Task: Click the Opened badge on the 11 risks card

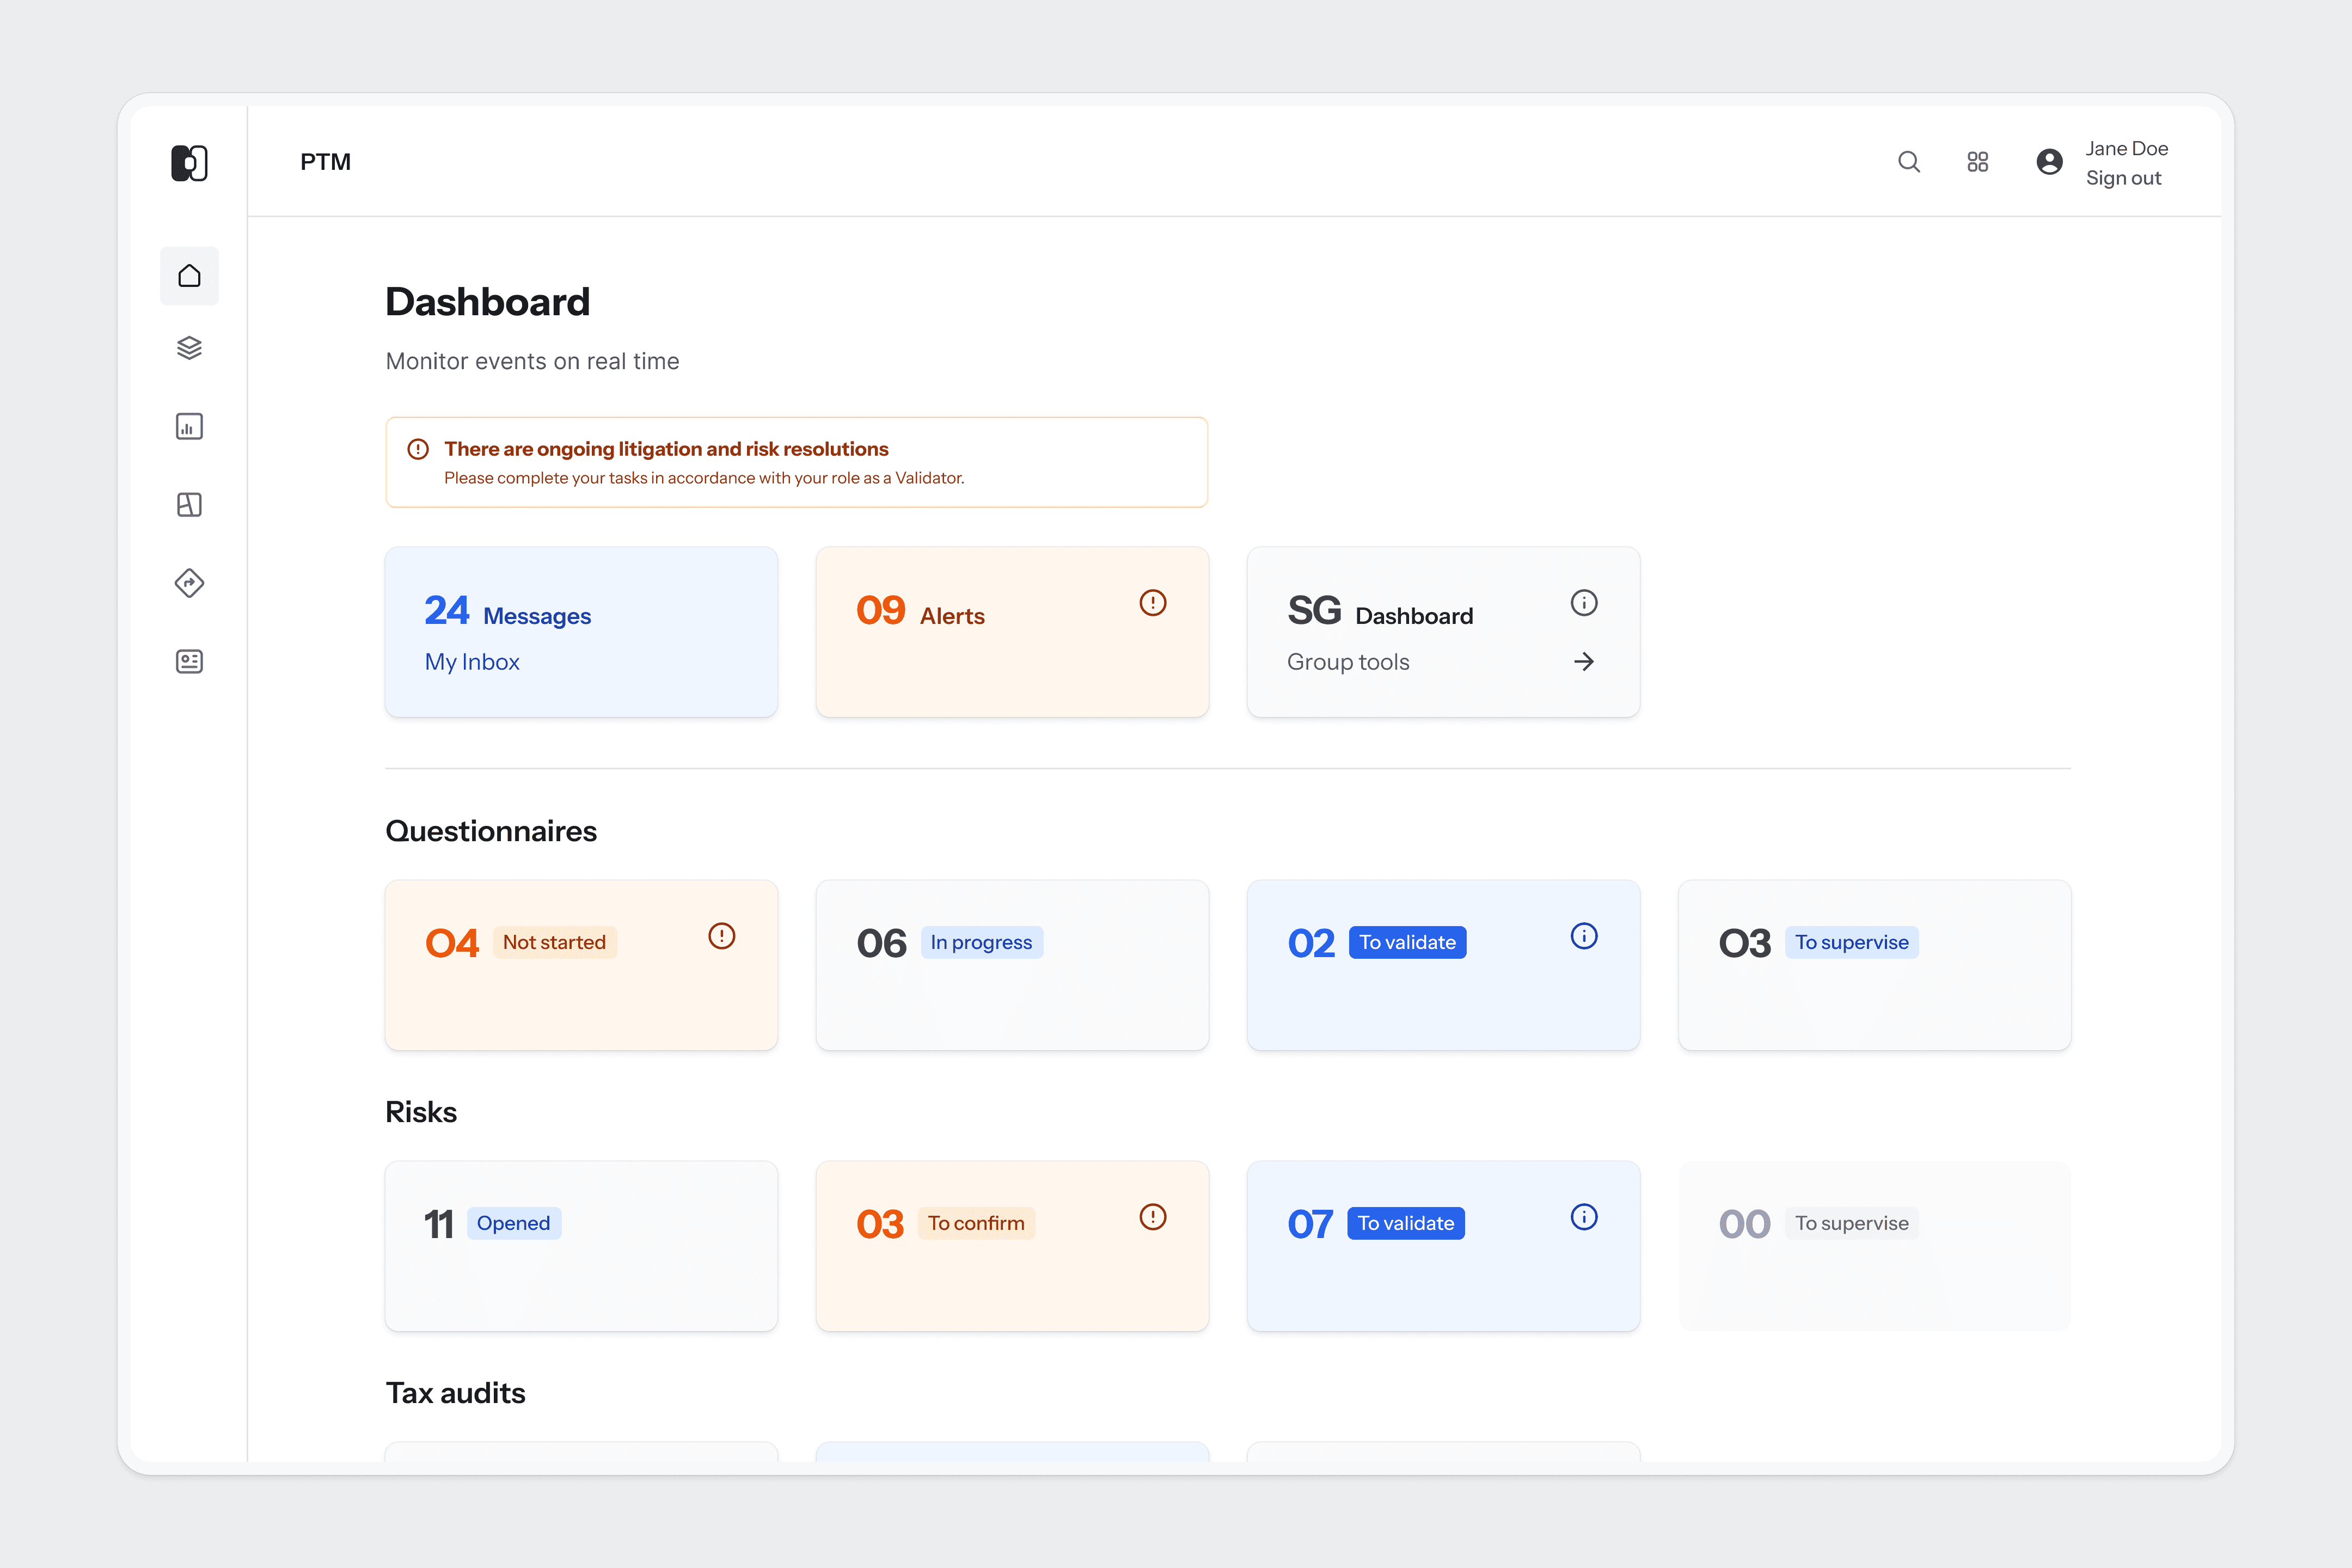Action: pos(513,1222)
